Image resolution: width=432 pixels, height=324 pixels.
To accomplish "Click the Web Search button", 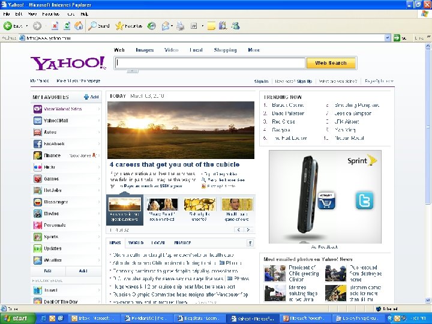I will (x=331, y=63).
